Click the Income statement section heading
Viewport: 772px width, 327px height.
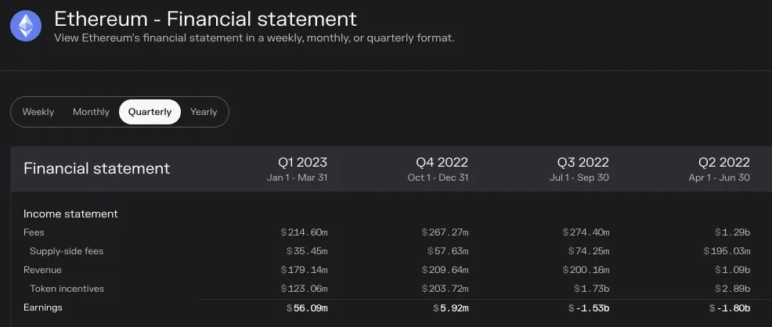71,214
